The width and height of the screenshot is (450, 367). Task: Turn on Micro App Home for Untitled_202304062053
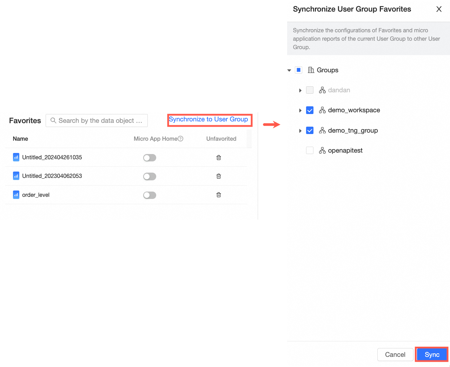[x=150, y=176]
